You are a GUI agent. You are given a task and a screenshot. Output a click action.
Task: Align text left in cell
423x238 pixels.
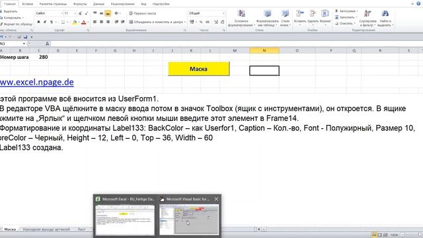pos(95,22)
